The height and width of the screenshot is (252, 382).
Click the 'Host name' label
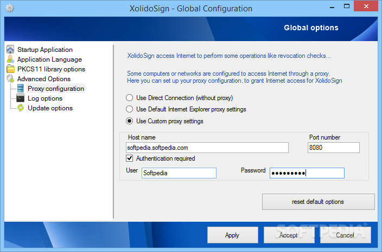click(142, 137)
